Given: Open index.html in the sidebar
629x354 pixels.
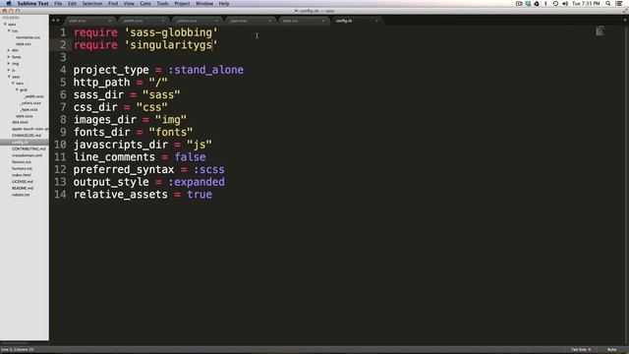Looking at the screenshot, I should pos(22,175).
